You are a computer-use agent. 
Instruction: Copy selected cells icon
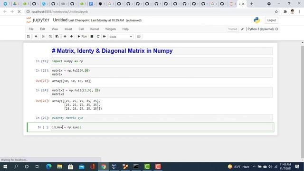click(50, 37)
